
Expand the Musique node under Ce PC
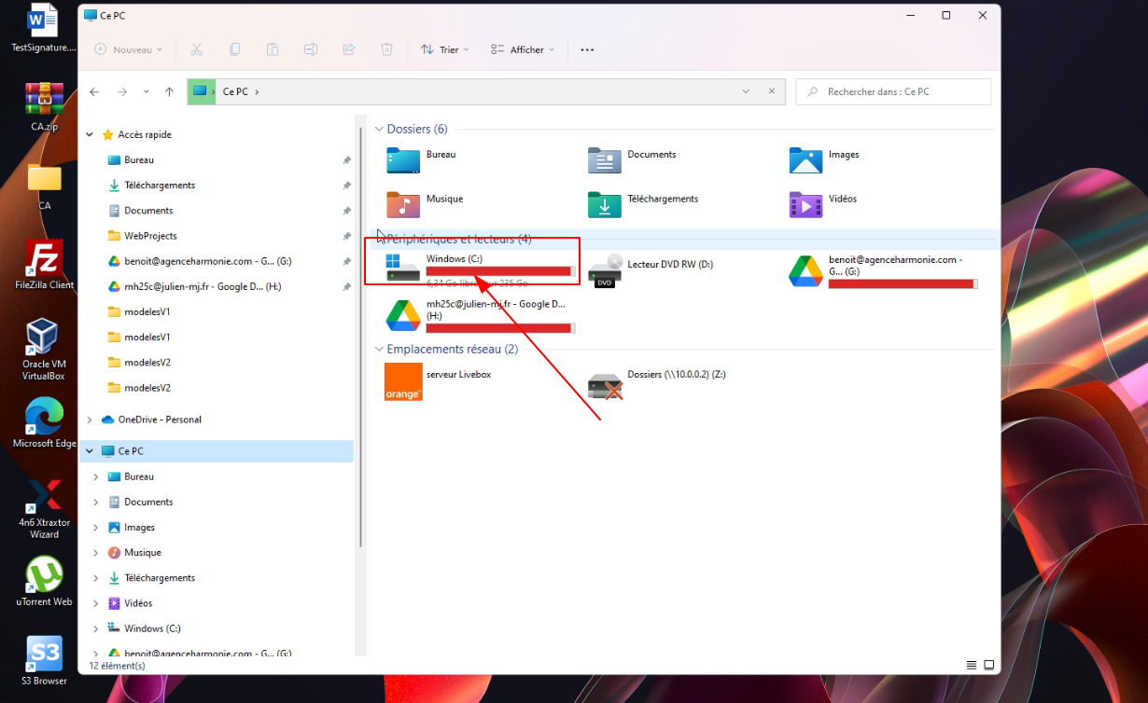96,553
